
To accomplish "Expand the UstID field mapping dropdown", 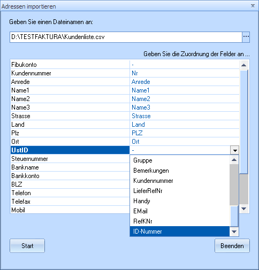I will click(x=235, y=150).
